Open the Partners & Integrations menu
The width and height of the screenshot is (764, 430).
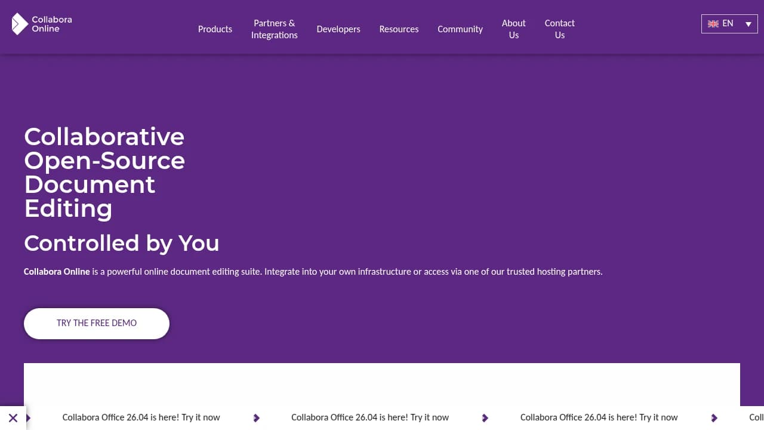[x=275, y=29]
